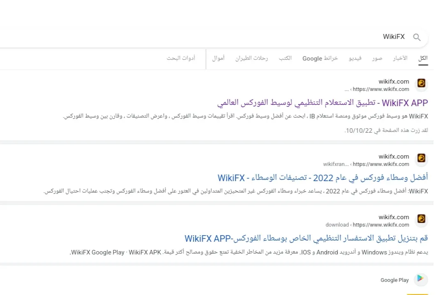Image resolution: width=444 pixels, height=295 pixels.
Task: Click the لقد زرت هذه الصفحة في 10/10/22 note
Action: [x=386, y=131]
